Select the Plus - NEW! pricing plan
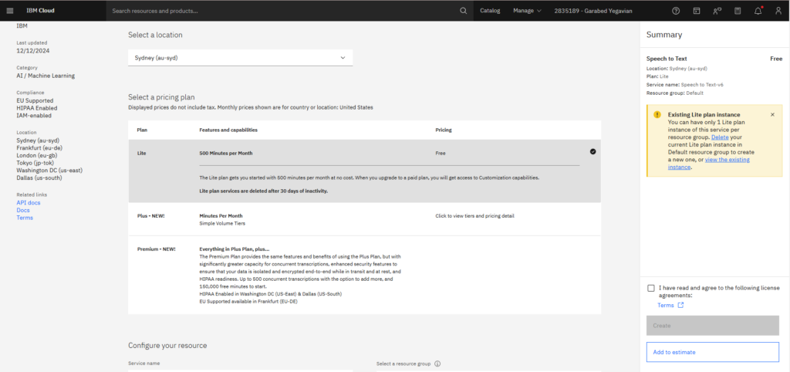The width and height of the screenshot is (790, 372). tap(364, 219)
